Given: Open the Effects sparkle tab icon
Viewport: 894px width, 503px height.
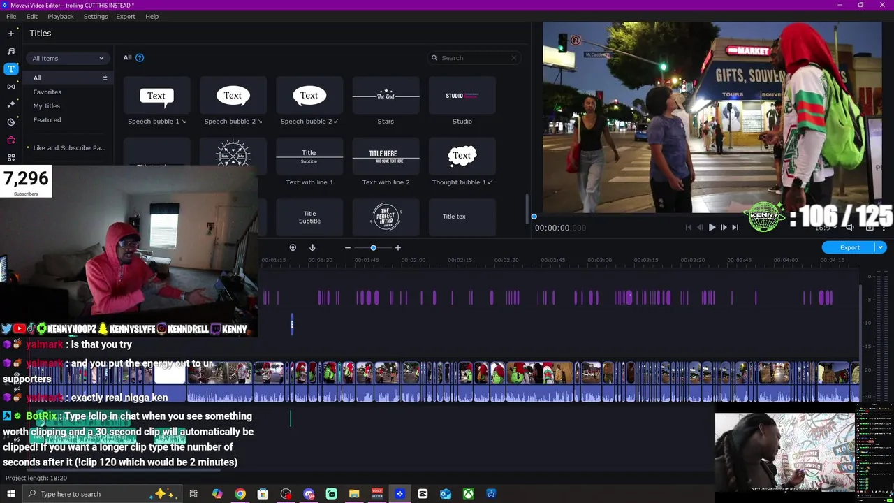Looking at the screenshot, I should 11,104.
